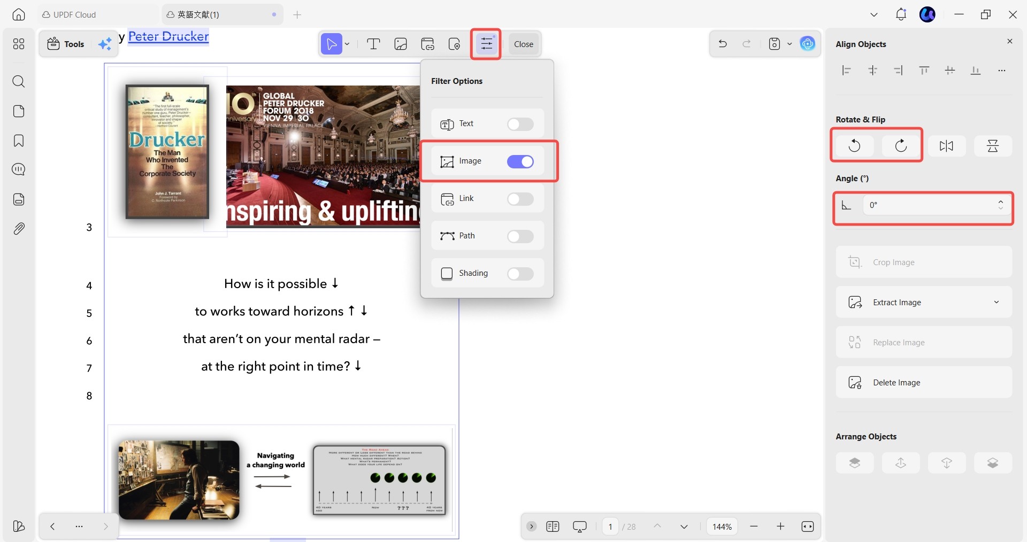
Task: Toggle fit-width view icon
Action: (807, 526)
